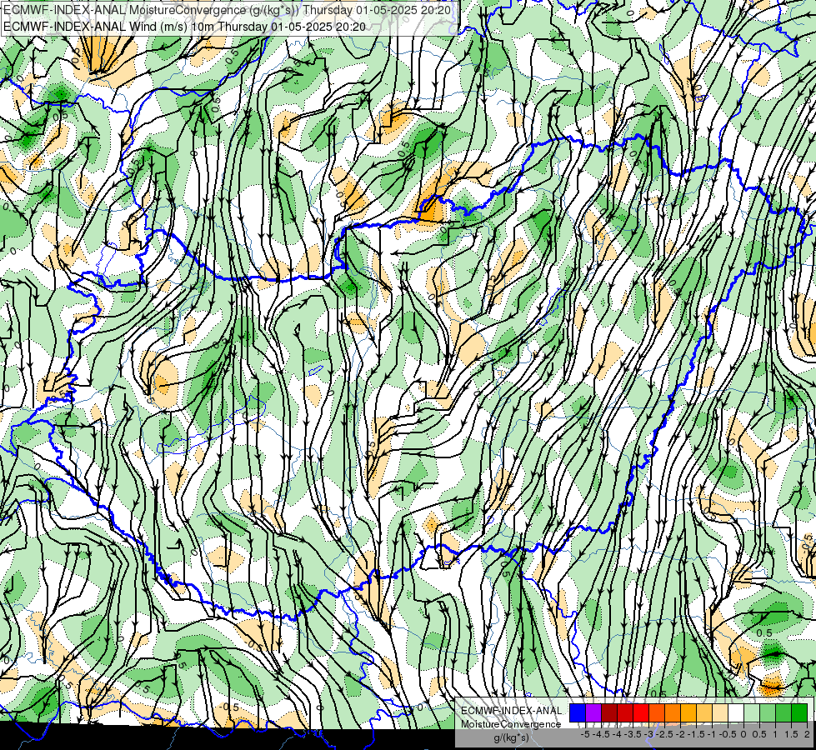
Task: Select the medium green swatch (1 to 1.5)
Action: [x=783, y=712]
